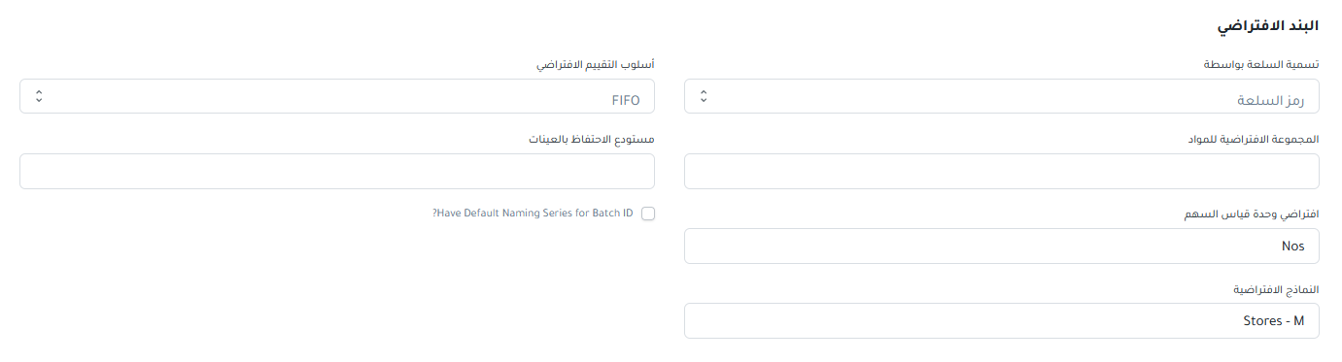Click the أسلوب التقييم الافتراضي label
This screenshot has height=362, width=1342.
596,64
